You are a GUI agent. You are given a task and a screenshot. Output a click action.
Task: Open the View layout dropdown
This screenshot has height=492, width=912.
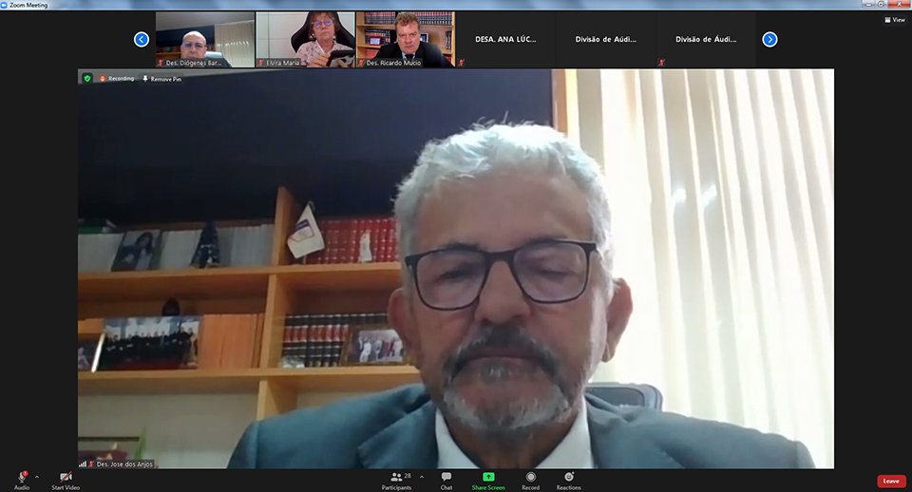(x=894, y=19)
